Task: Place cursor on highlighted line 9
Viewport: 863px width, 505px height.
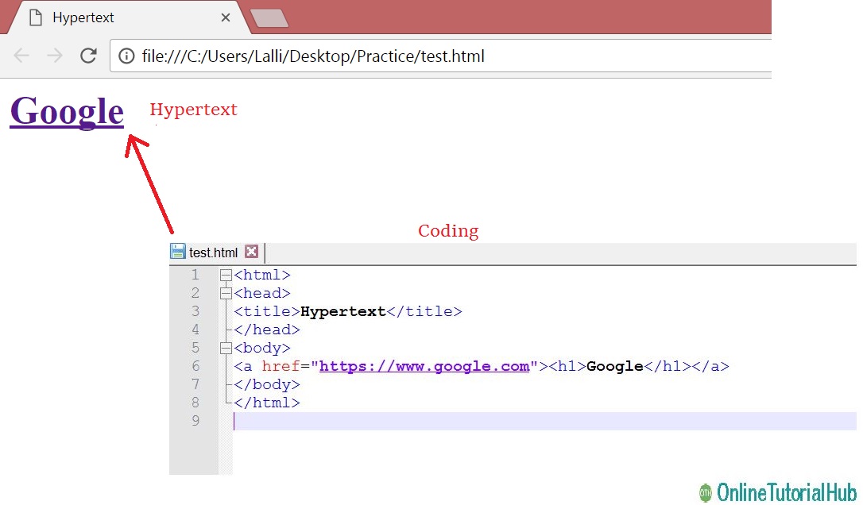Action: tap(318, 421)
